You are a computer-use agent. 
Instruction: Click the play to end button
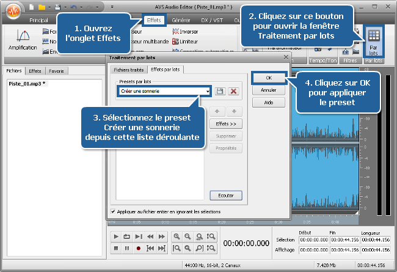click(x=138, y=237)
